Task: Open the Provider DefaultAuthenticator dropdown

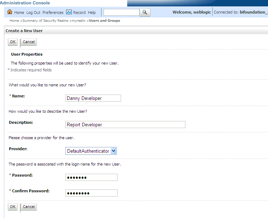Action: tap(91, 151)
